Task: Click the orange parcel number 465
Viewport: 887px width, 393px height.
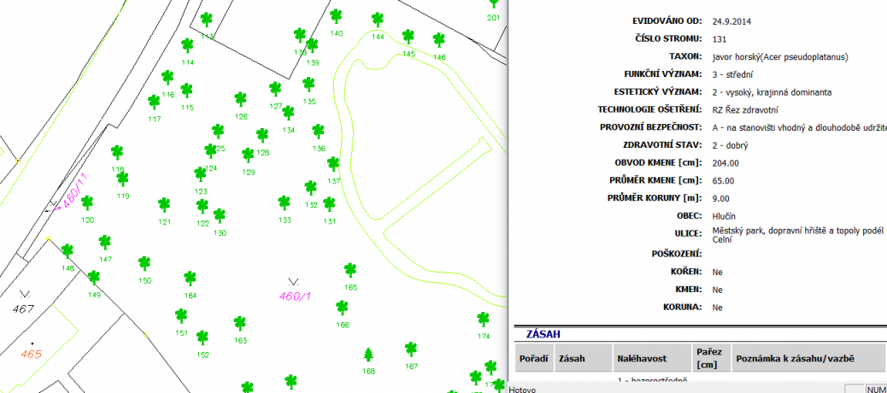Action: tap(32, 353)
